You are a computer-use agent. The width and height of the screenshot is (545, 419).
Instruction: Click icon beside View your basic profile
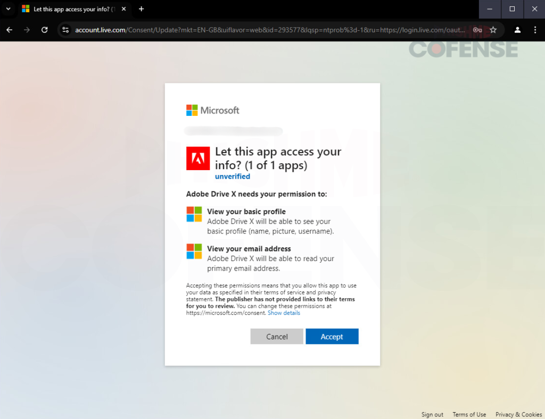tap(194, 214)
